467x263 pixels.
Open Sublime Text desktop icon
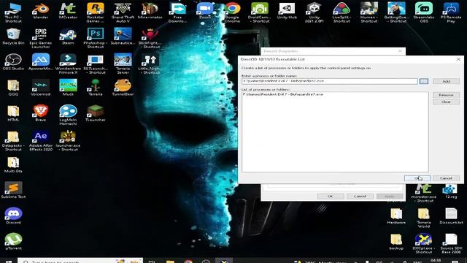click(x=13, y=190)
